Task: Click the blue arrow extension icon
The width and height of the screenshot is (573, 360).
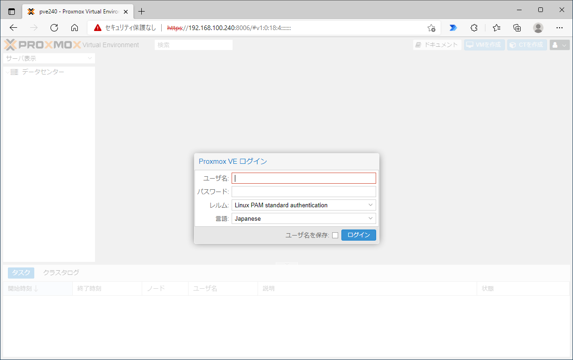Action: pos(453,28)
